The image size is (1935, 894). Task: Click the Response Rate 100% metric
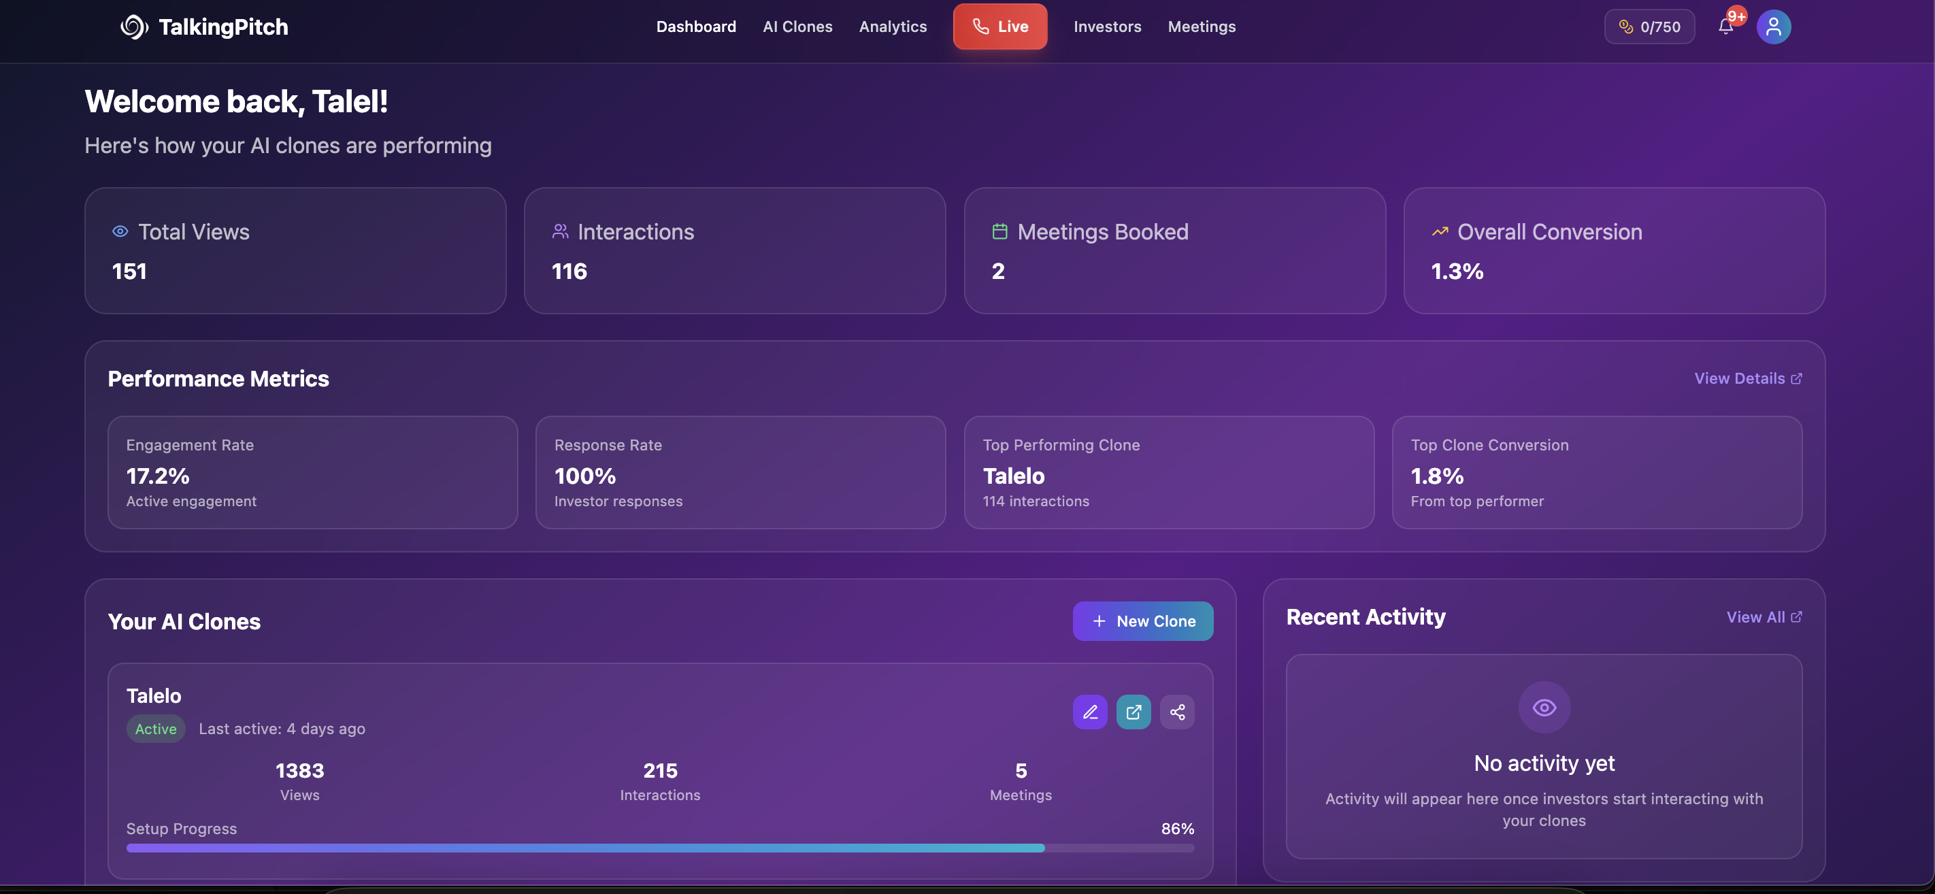click(x=741, y=473)
